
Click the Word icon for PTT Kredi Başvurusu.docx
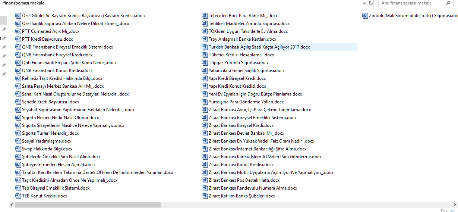pyautogui.click(x=18, y=39)
